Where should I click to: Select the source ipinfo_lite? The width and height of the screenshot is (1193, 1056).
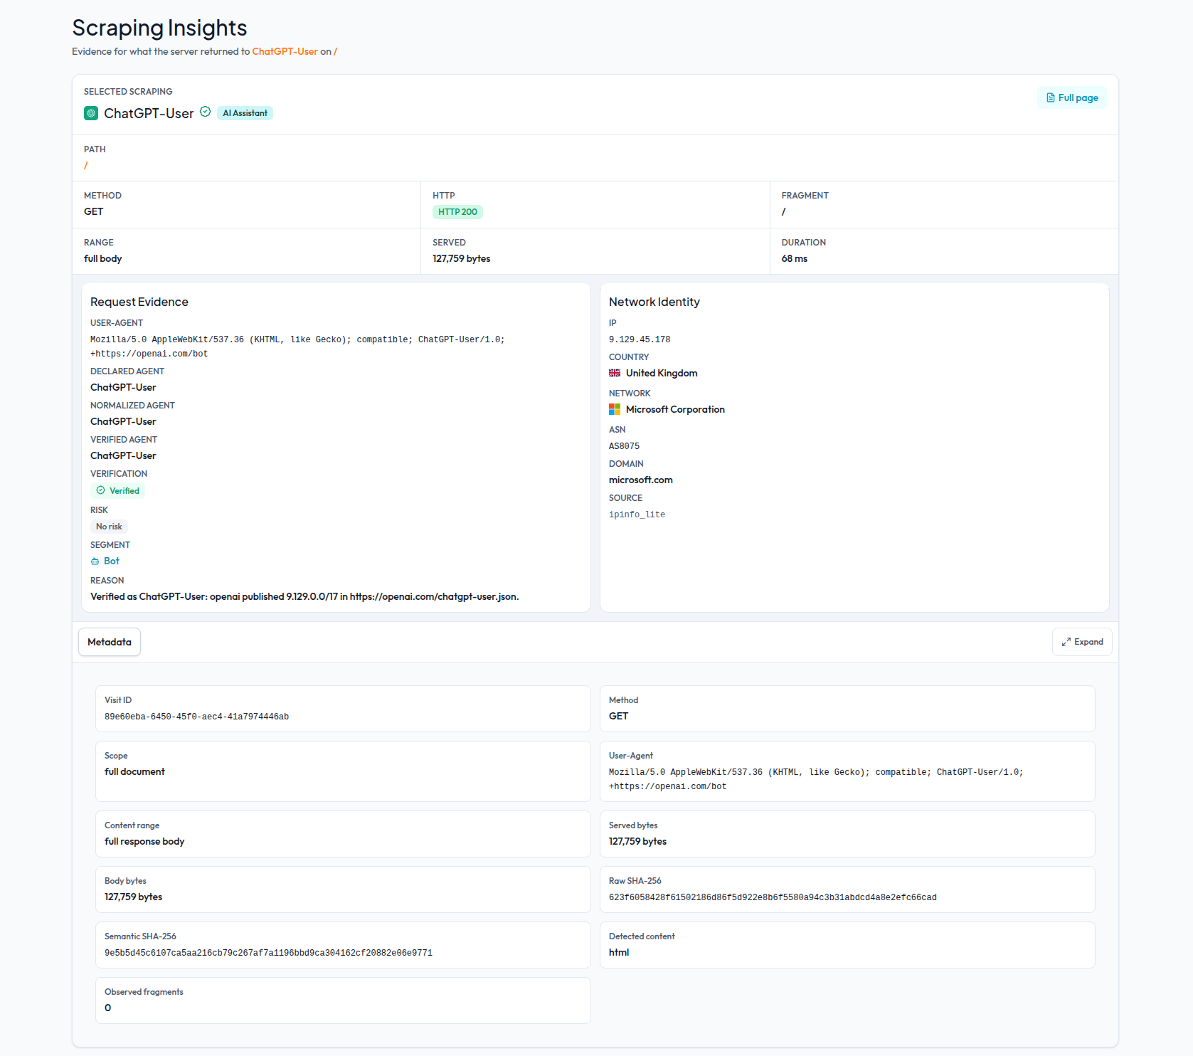tap(637, 514)
